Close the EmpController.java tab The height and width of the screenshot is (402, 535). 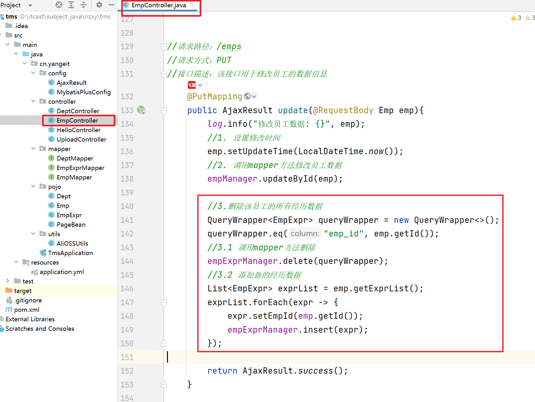point(192,5)
